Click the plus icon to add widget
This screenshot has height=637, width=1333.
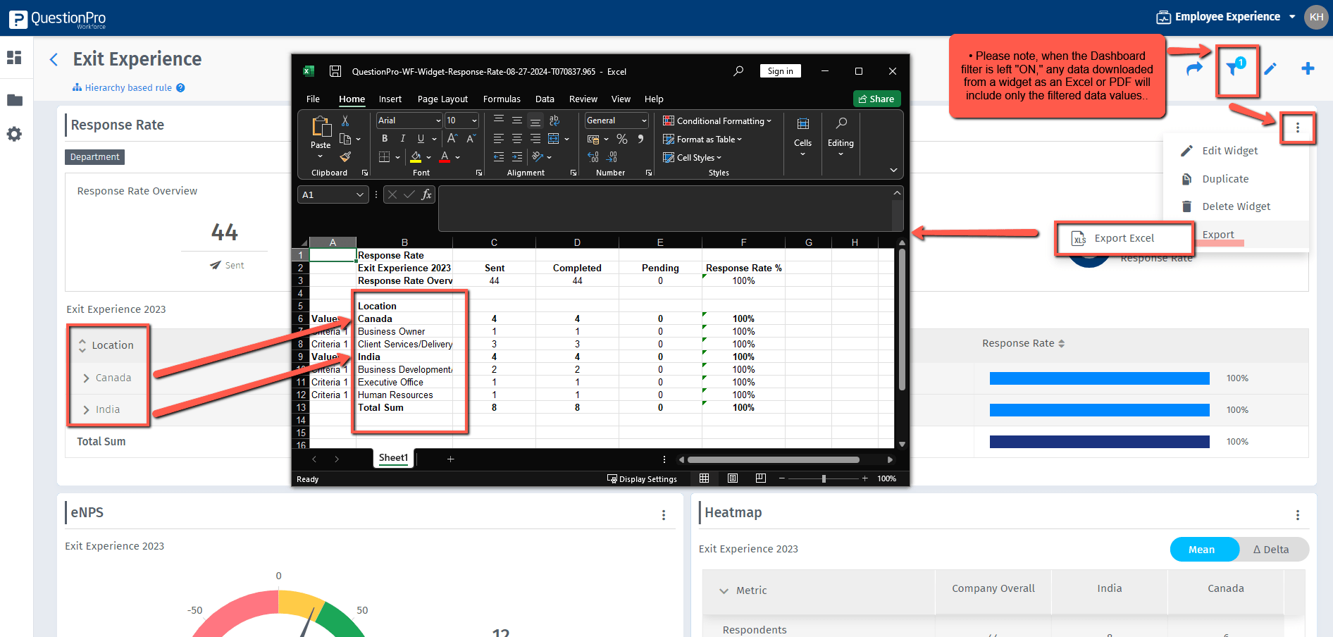coord(1308,68)
